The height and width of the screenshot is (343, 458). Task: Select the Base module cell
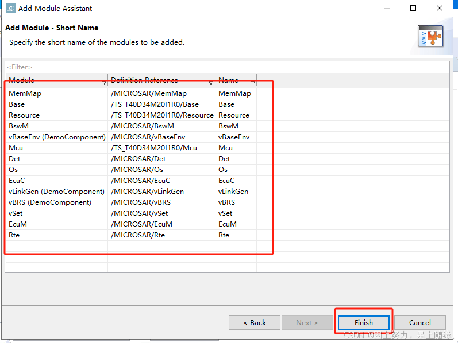pos(56,104)
